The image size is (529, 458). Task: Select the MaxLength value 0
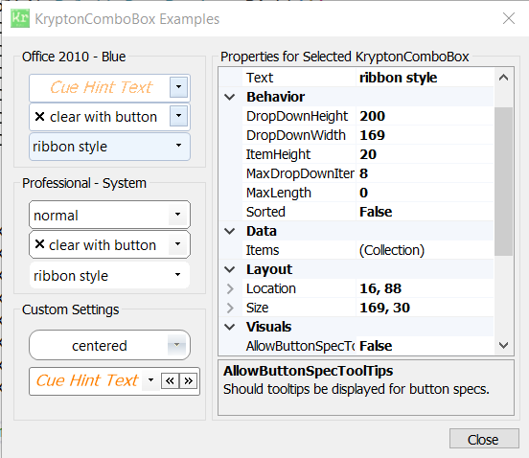click(x=425, y=194)
